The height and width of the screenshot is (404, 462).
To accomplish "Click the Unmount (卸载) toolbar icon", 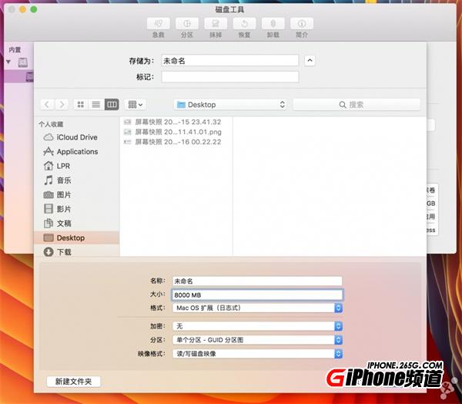I will pos(273,24).
